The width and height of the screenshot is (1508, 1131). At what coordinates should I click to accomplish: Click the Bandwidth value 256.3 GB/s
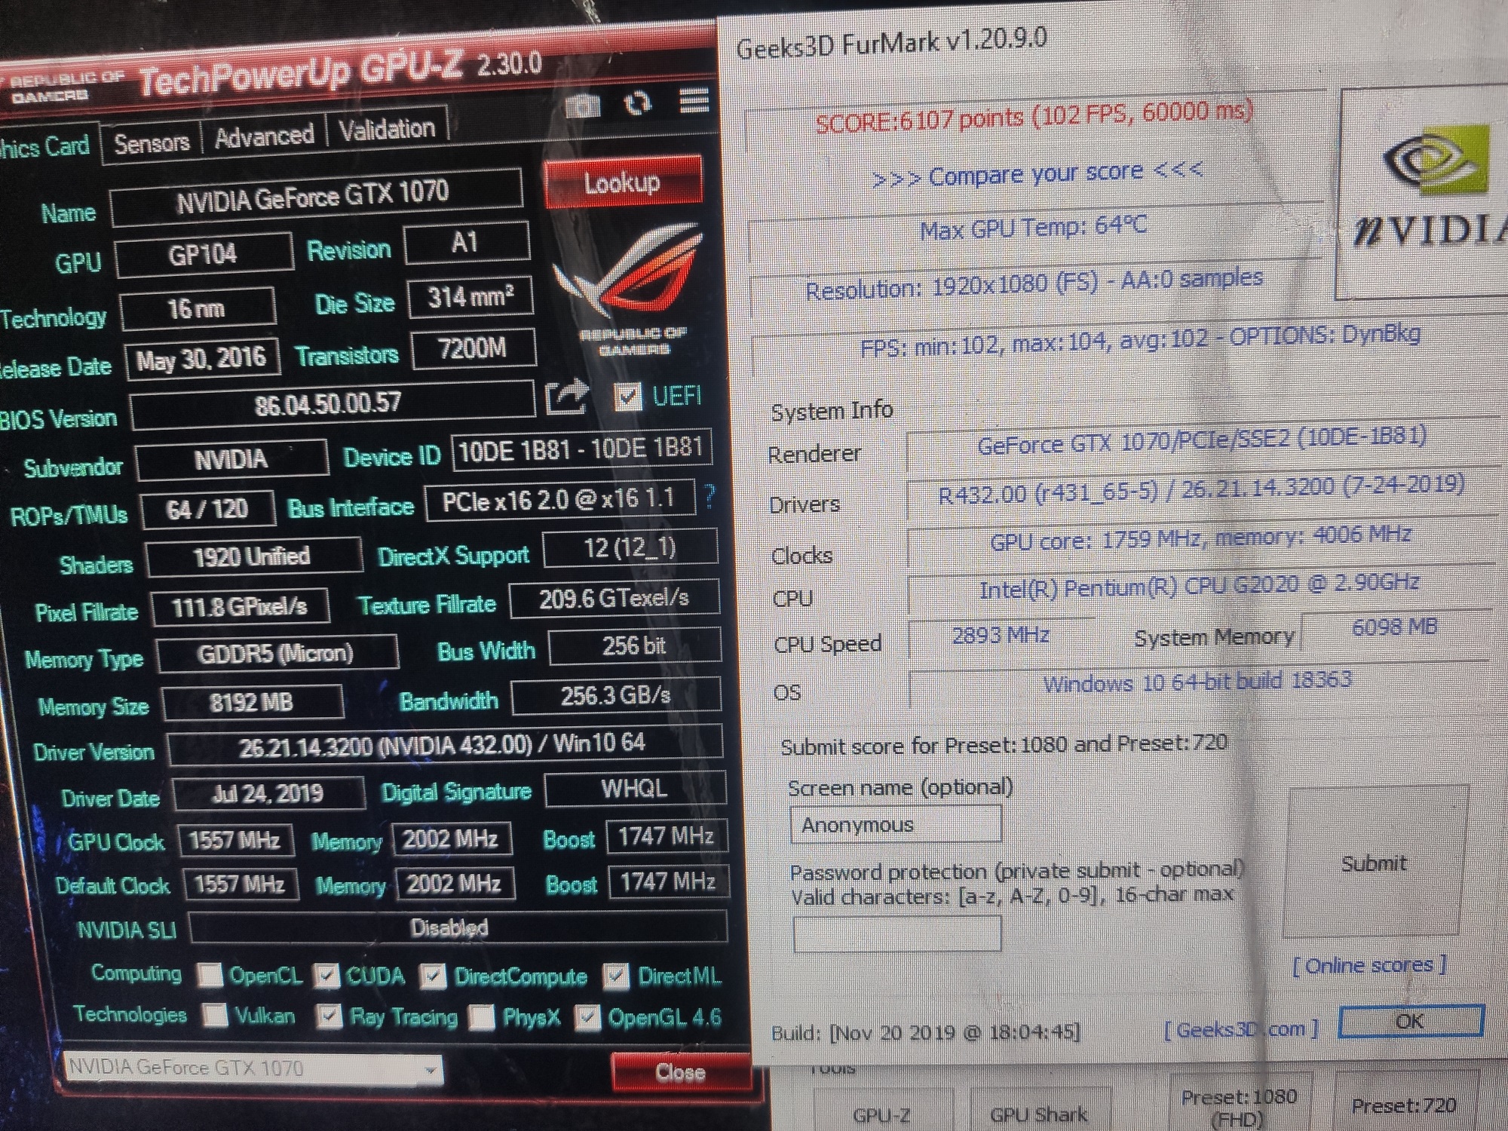click(x=616, y=696)
